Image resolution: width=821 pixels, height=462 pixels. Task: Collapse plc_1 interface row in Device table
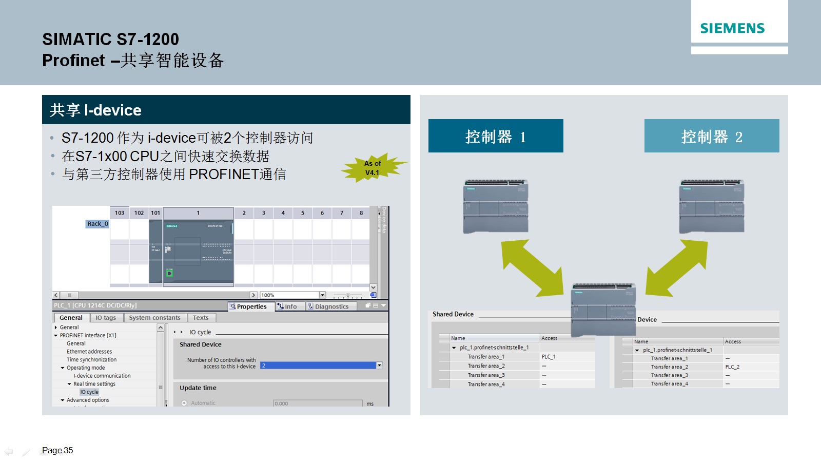pos(637,351)
